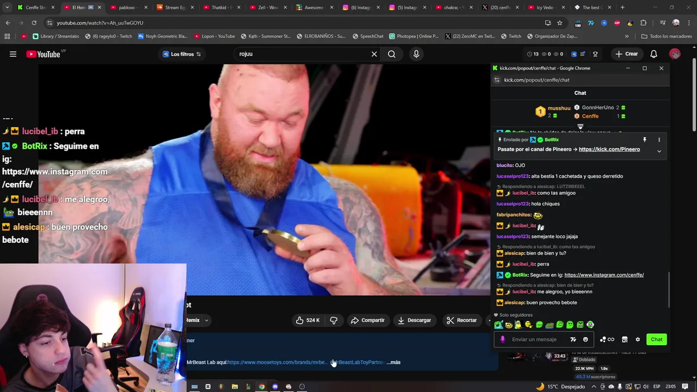Open Chrome media controls icon

(663, 23)
